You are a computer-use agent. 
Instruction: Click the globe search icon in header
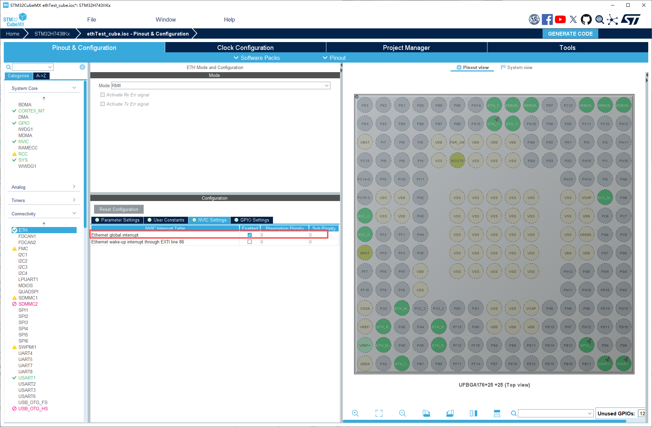click(x=599, y=19)
